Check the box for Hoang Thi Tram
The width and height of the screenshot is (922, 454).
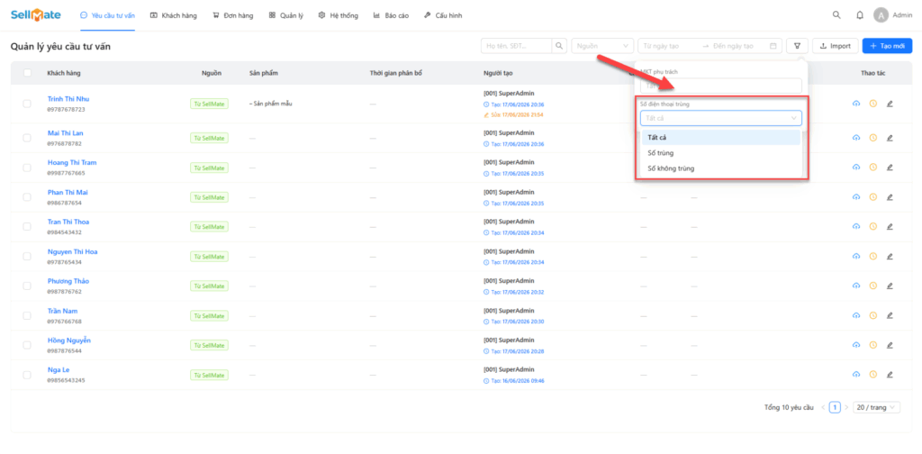[27, 168]
